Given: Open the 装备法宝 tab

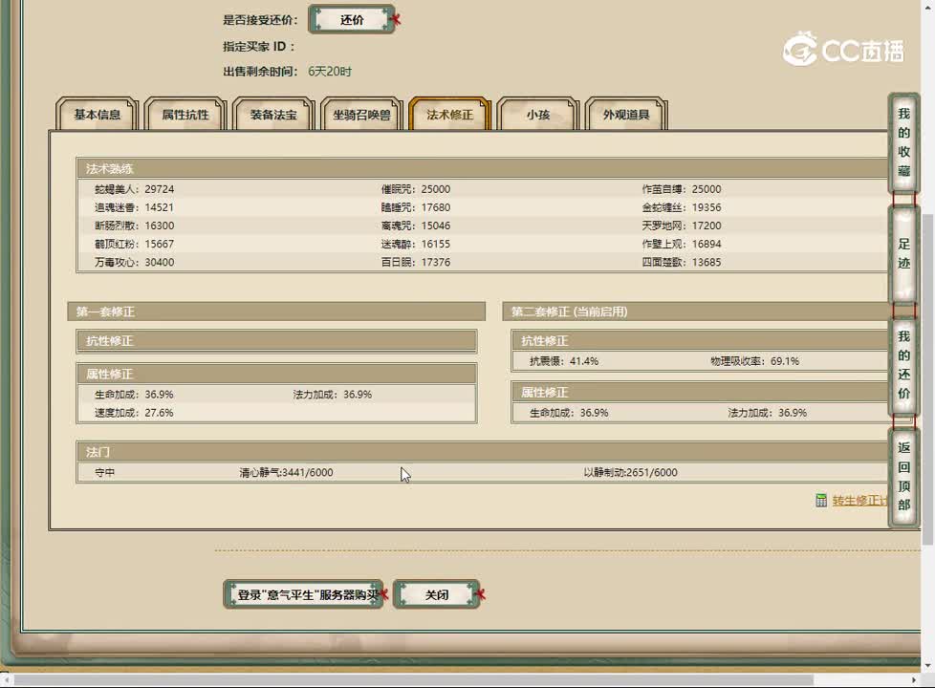Looking at the screenshot, I should (273, 114).
